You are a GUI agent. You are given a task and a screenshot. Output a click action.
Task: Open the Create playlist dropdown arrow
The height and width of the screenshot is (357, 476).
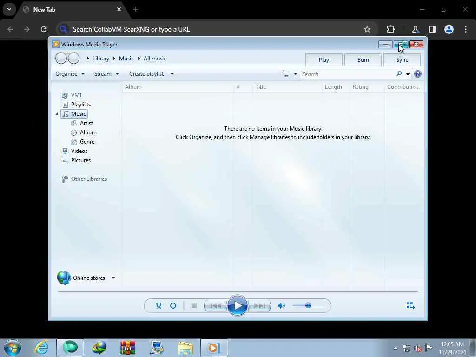(x=172, y=74)
